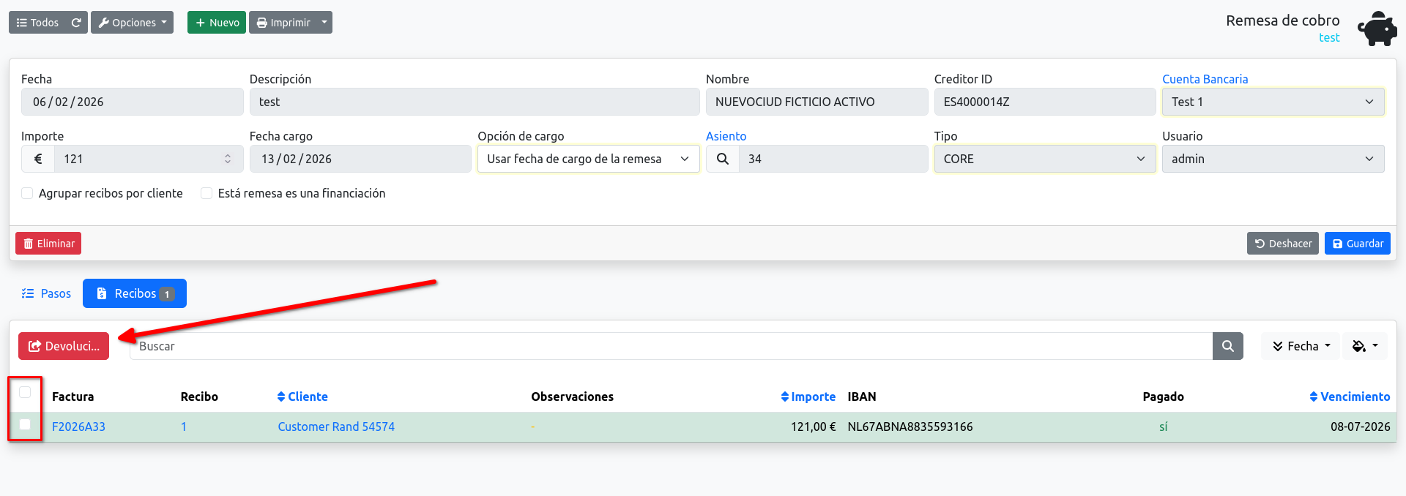This screenshot has height=496, width=1406.
Task: Click the Recibo column header
Action: (x=199, y=397)
